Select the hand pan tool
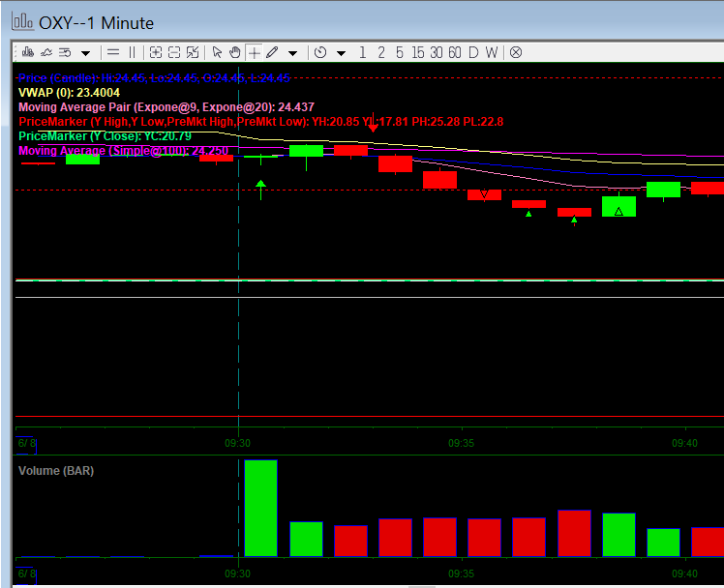 tap(235, 52)
